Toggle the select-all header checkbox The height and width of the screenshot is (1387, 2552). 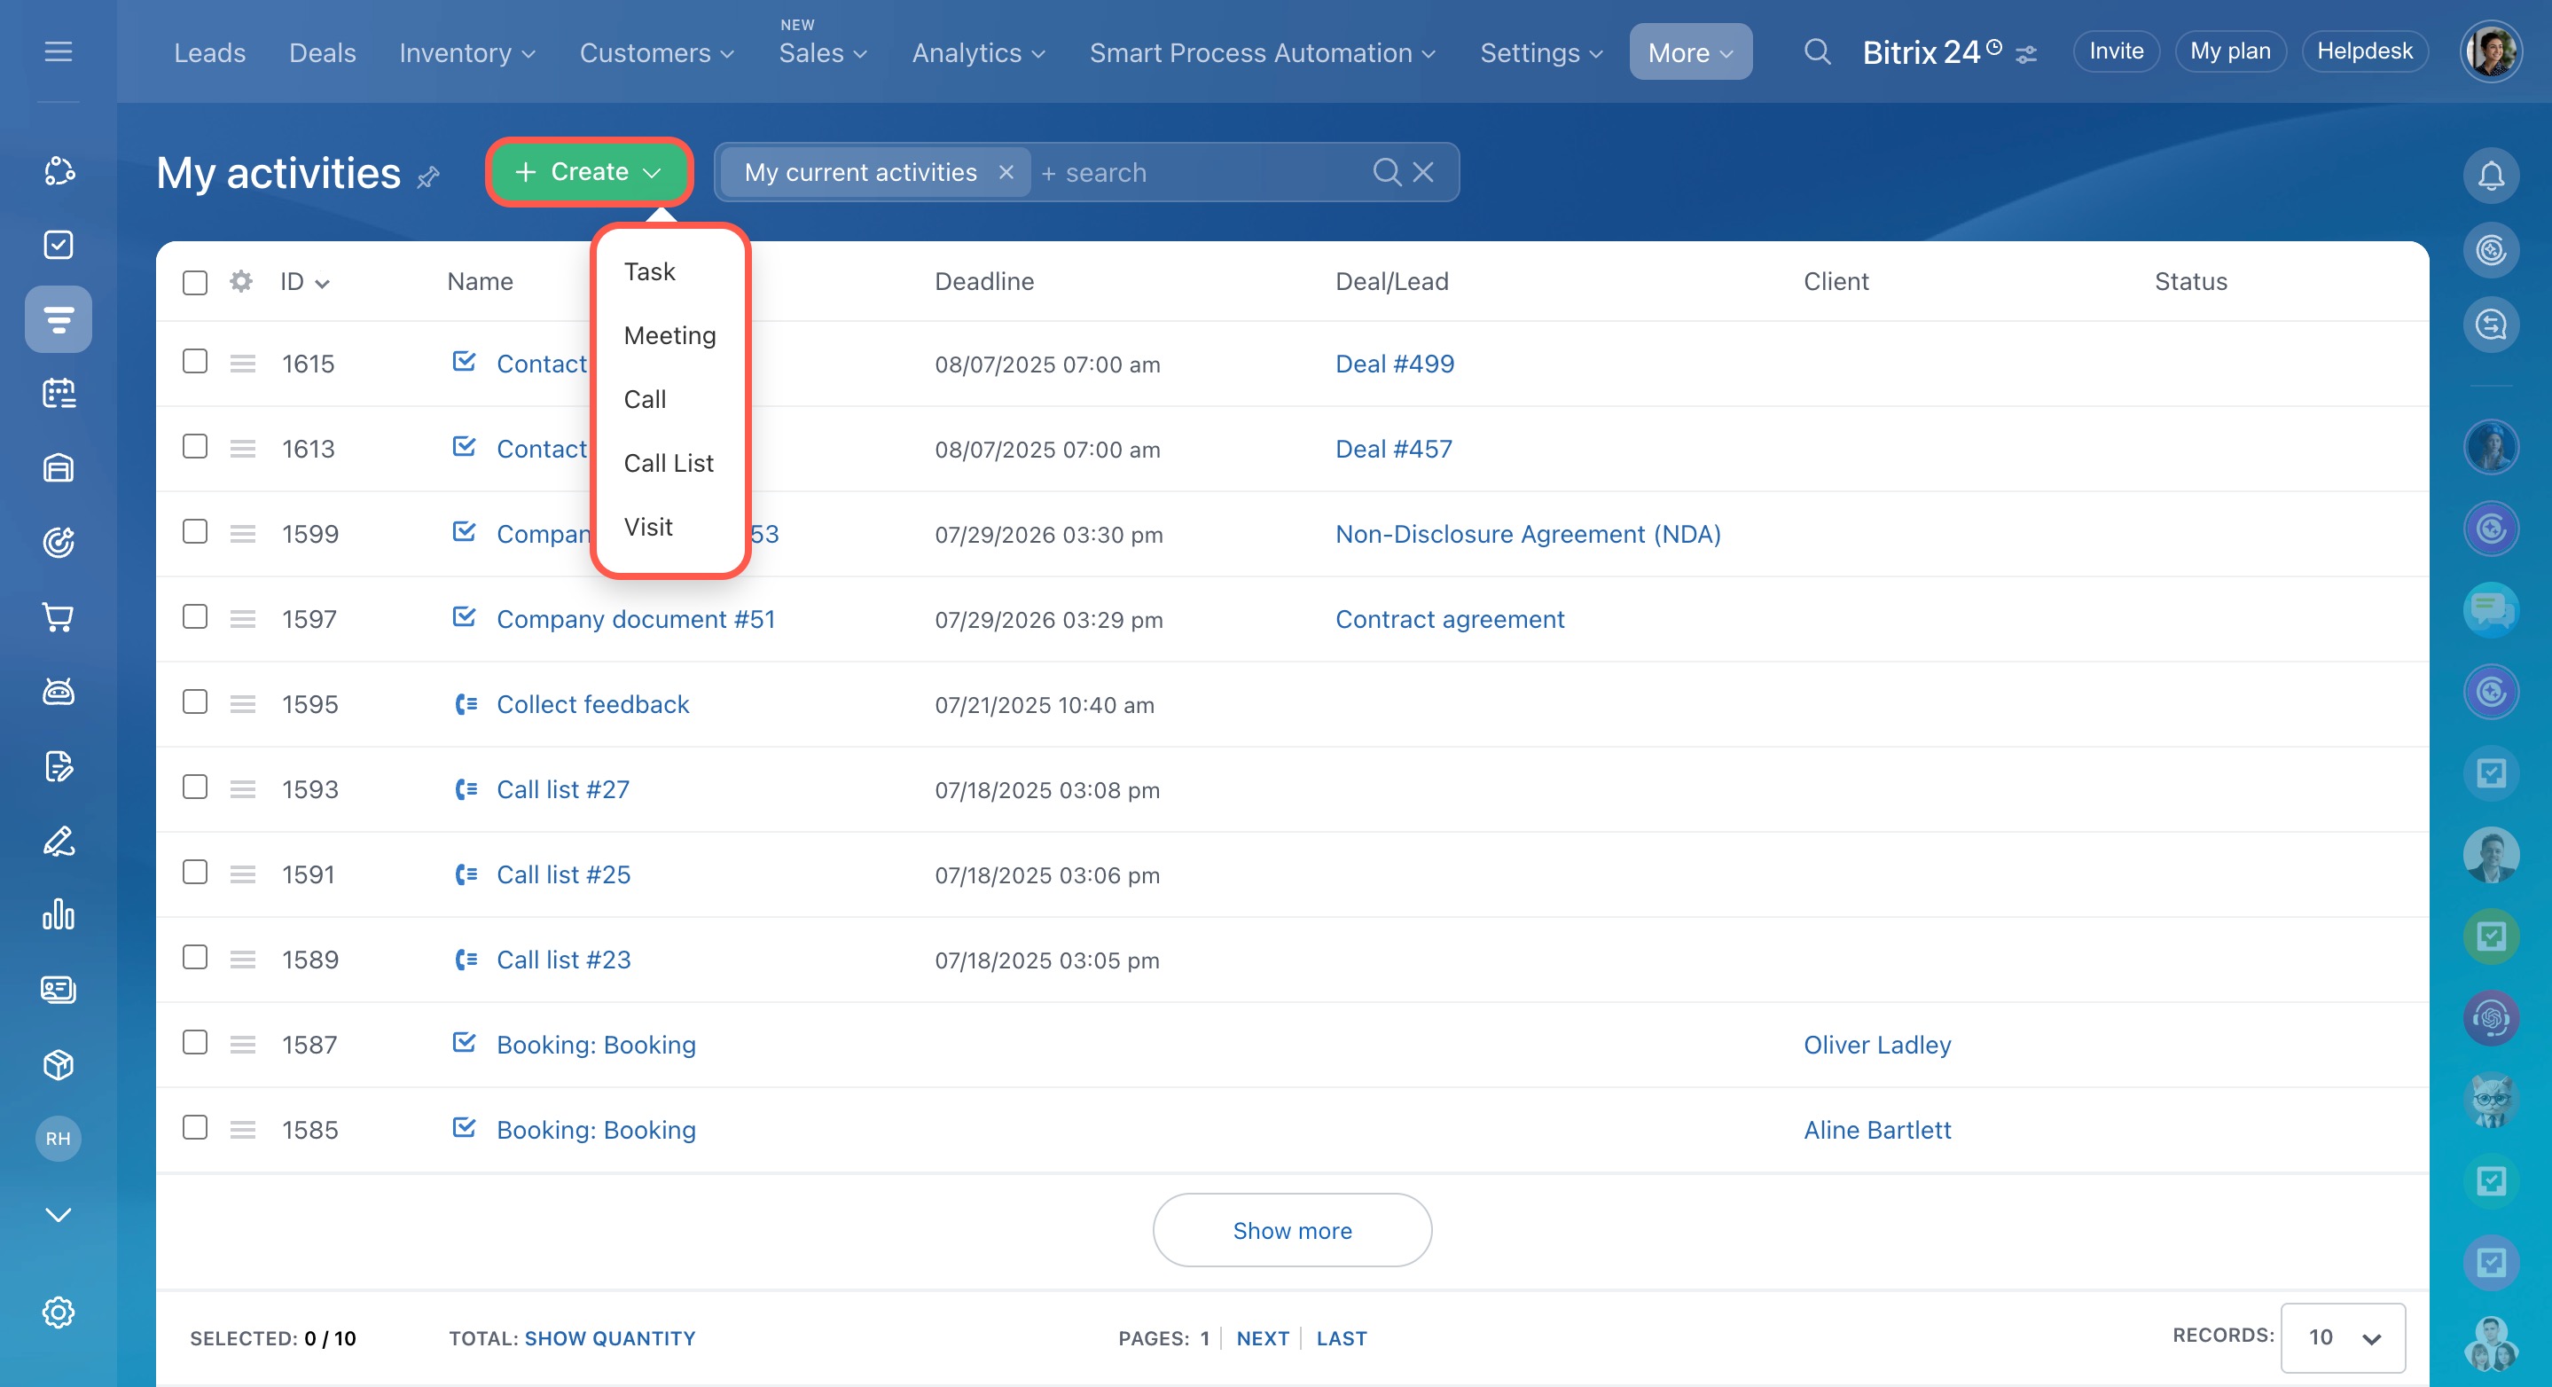coord(195,282)
